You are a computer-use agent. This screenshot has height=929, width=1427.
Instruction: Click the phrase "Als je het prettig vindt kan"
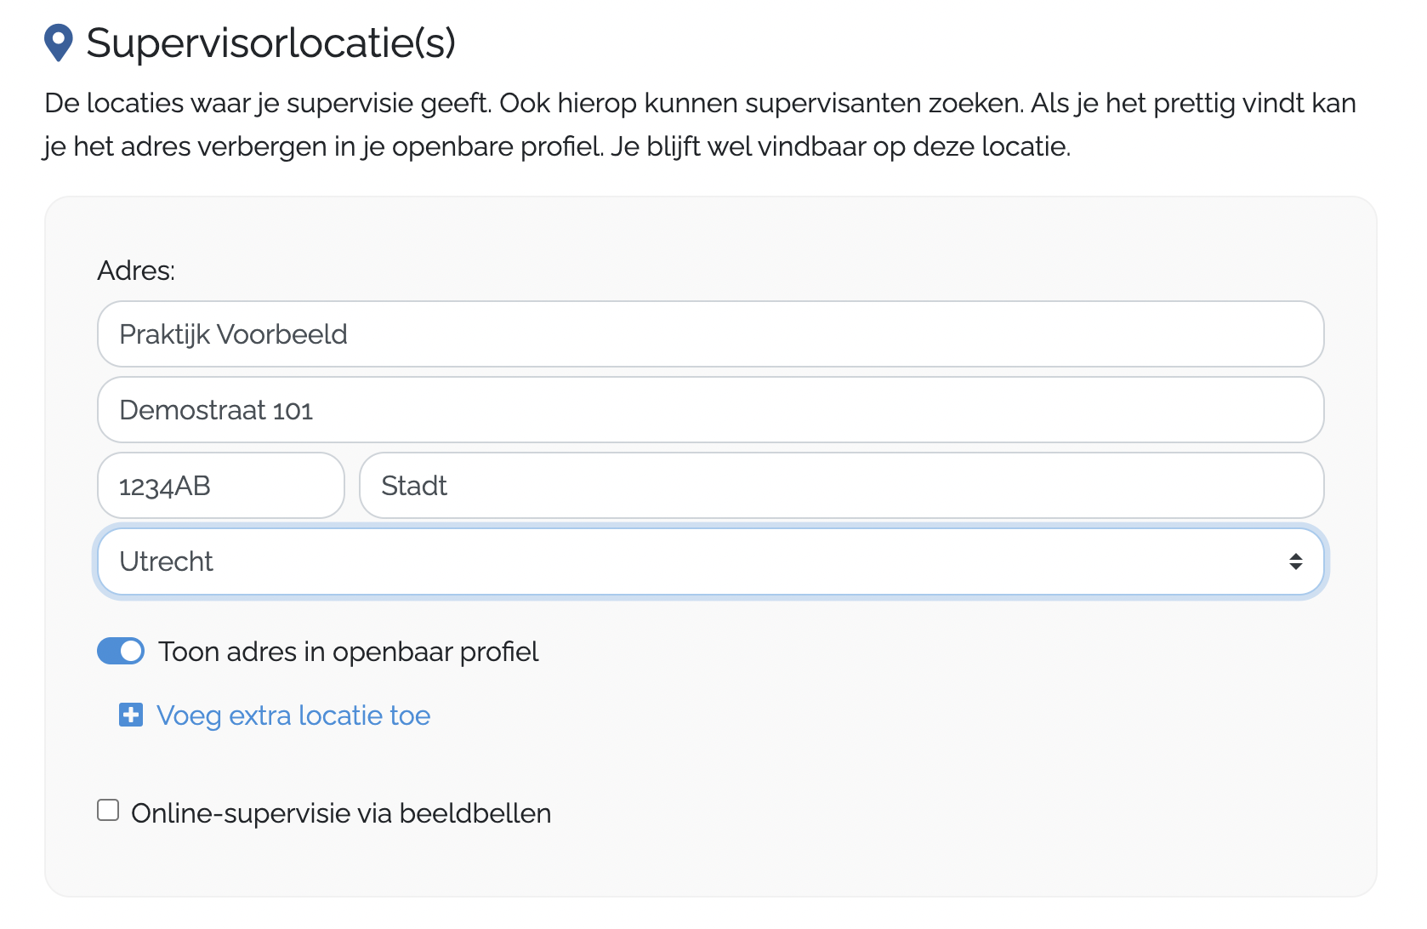(1192, 103)
